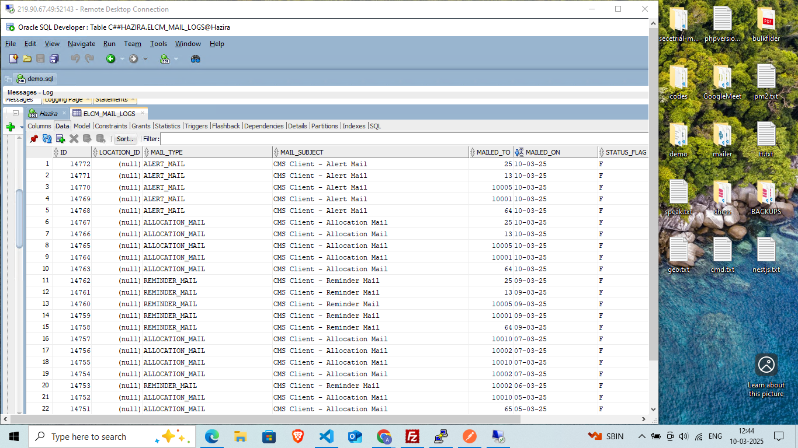Click the Filter input field
The height and width of the screenshot is (448, 798).
(403, 139)
